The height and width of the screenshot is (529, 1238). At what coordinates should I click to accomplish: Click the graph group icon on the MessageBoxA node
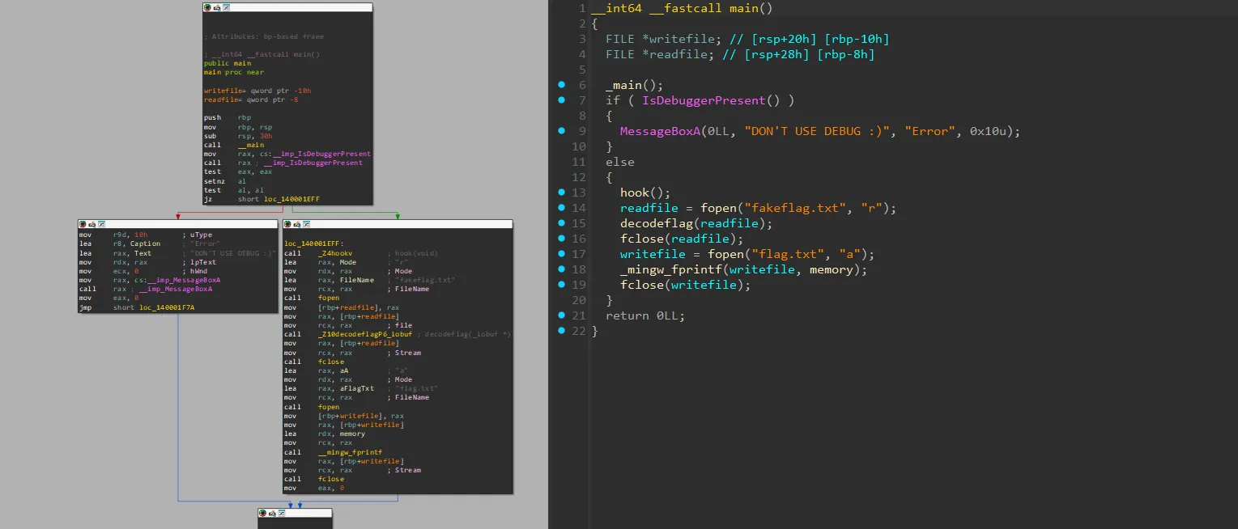click(x=101, y=224)
